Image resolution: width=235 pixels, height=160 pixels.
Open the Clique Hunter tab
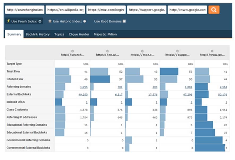coord(79,34)
